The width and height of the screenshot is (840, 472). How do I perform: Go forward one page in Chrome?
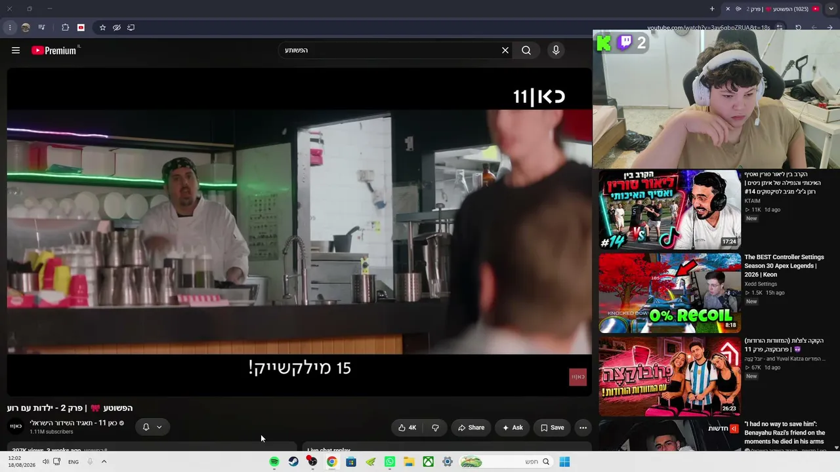click(x=814, y=28)
